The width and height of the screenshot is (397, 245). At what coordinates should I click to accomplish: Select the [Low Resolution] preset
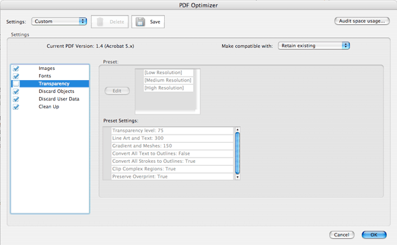(168, 73)
